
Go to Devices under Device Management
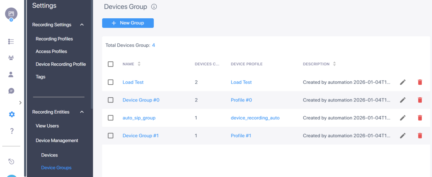[x=49, y=155]
